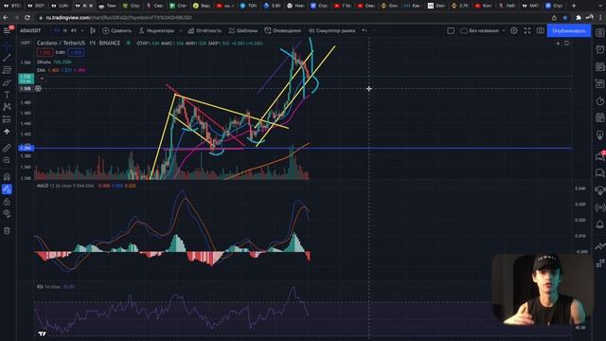
Task: Click the 1.532 blue buy price box
Action: (76, 52)
